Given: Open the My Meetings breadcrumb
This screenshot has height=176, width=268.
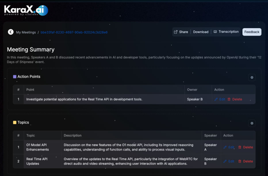Looking at the screenshot, I should tap(26, 32).
